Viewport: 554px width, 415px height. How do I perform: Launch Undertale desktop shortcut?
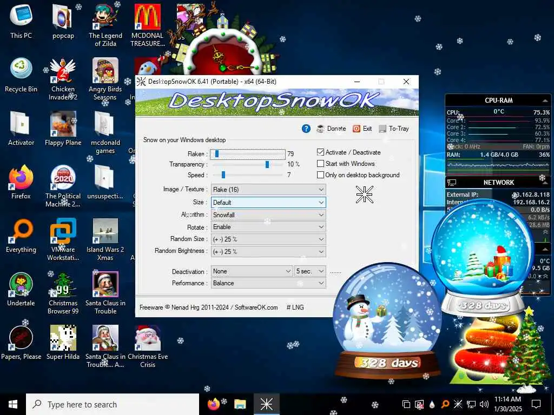[21, 290]
